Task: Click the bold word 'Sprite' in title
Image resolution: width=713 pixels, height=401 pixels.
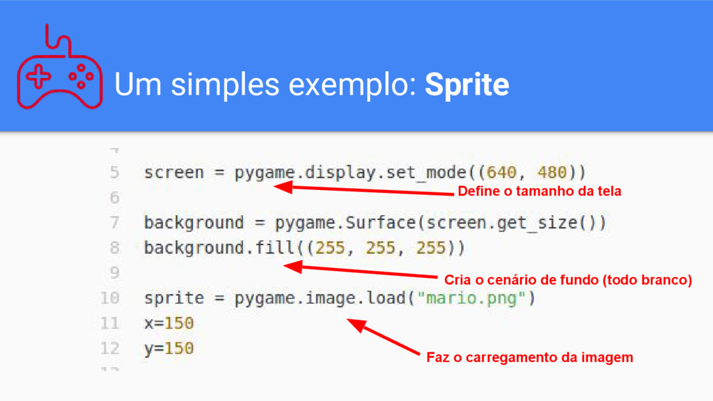Action: click(x=467, y=85)
